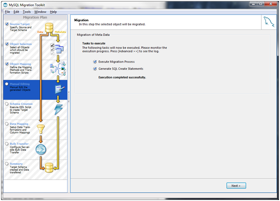Click the Object Selection tables icon
Screen dimensions: 280x201
(x=59, y=49)
